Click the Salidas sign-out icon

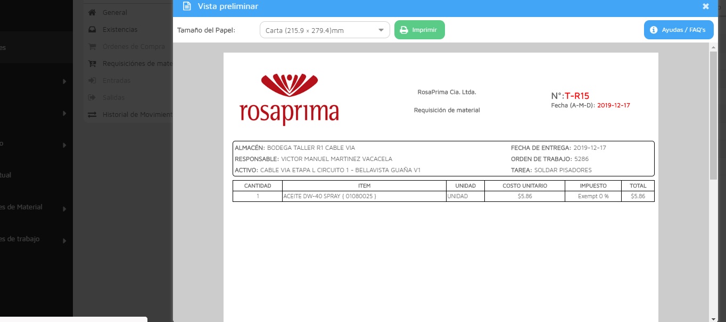pyautogui.click(x=92, y=97)
